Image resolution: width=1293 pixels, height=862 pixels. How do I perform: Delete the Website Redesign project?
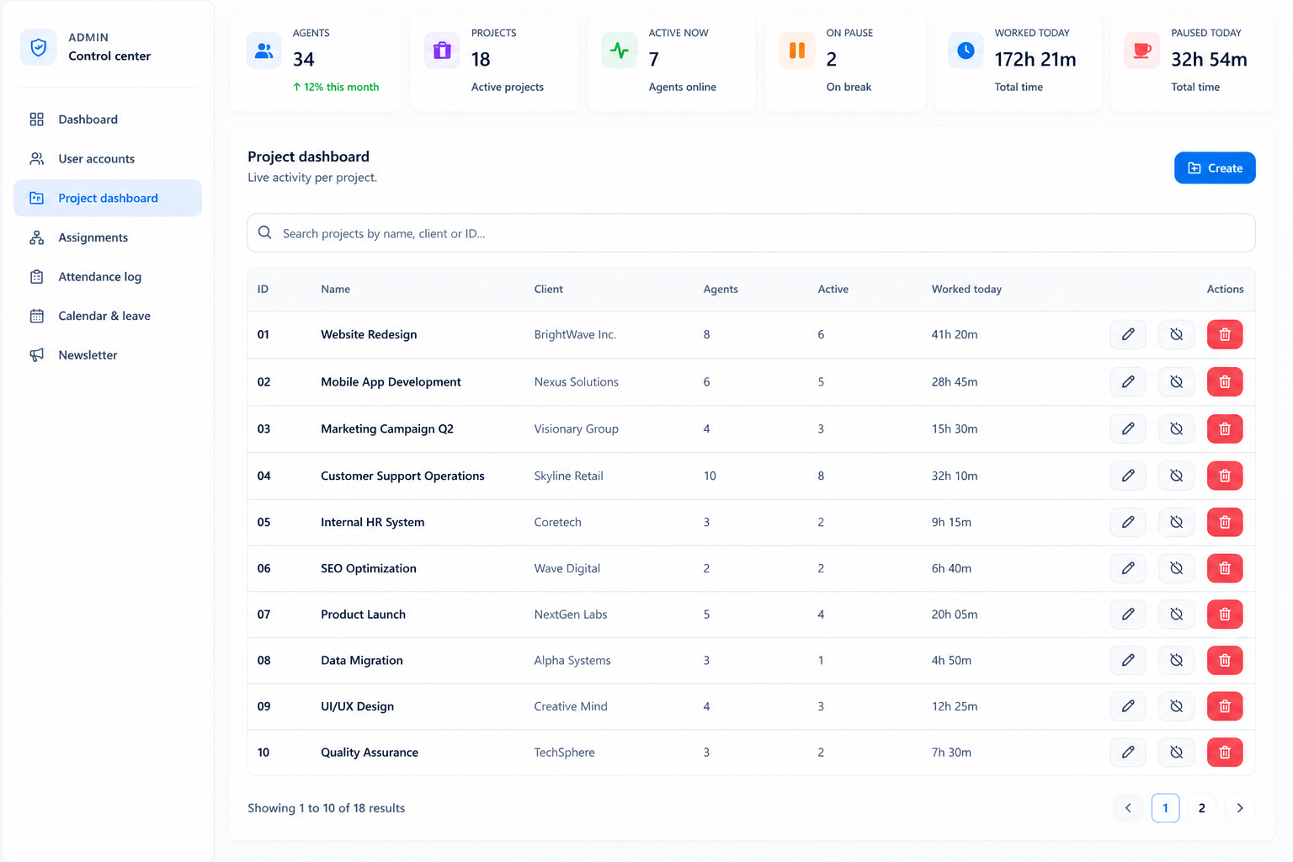coord(1225,334)
